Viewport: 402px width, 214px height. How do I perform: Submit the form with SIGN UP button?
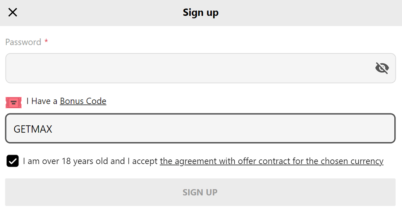(x=200, y=192)
